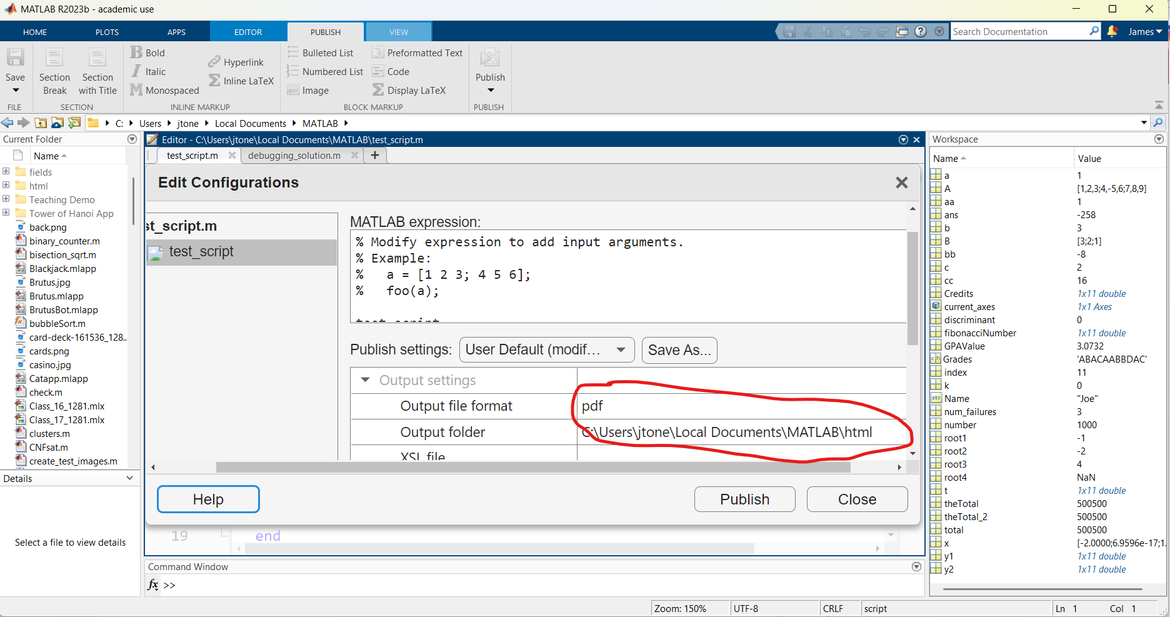Insert a Bulleted List
Viewport: 1170px width, 617px height.
[x=321, y=53]
